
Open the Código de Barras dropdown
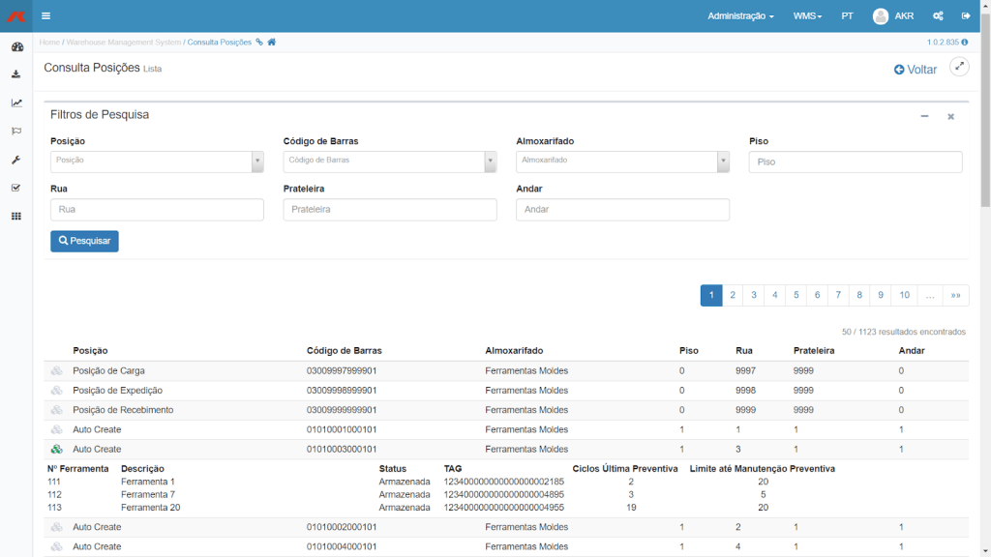pyautogui.click(x=389, y=161)
